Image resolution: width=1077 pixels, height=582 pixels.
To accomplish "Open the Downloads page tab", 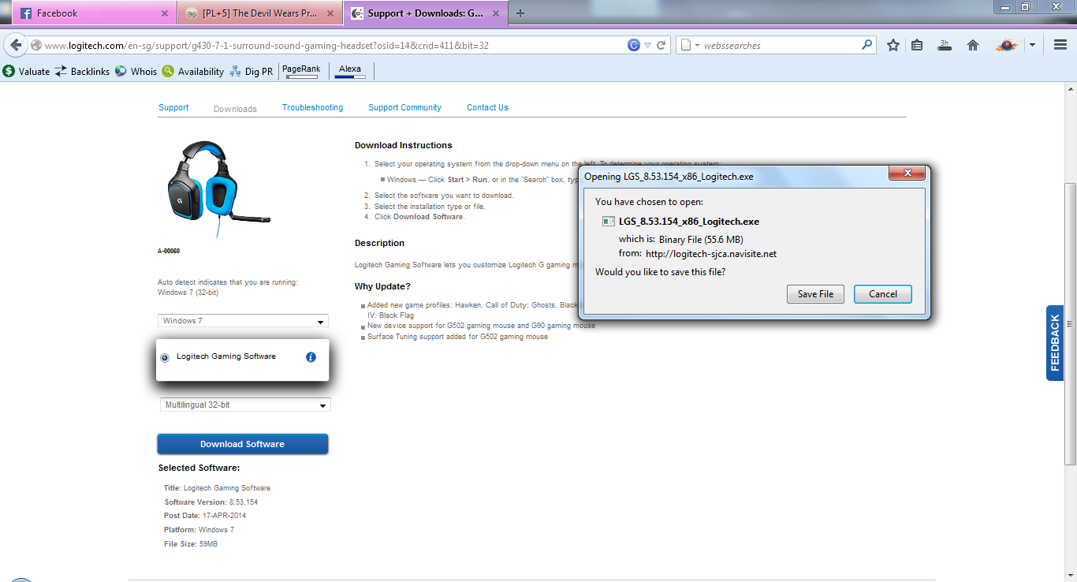I will pyautogui.click(x=235, y=109).
